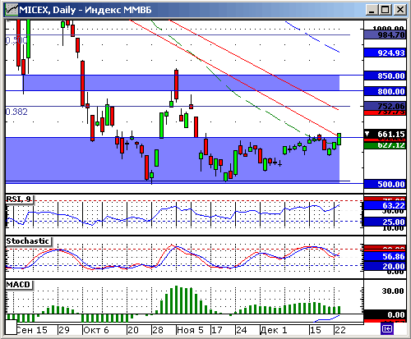Click the MICEX chart icon in title bar

click(x=12, y=10)
